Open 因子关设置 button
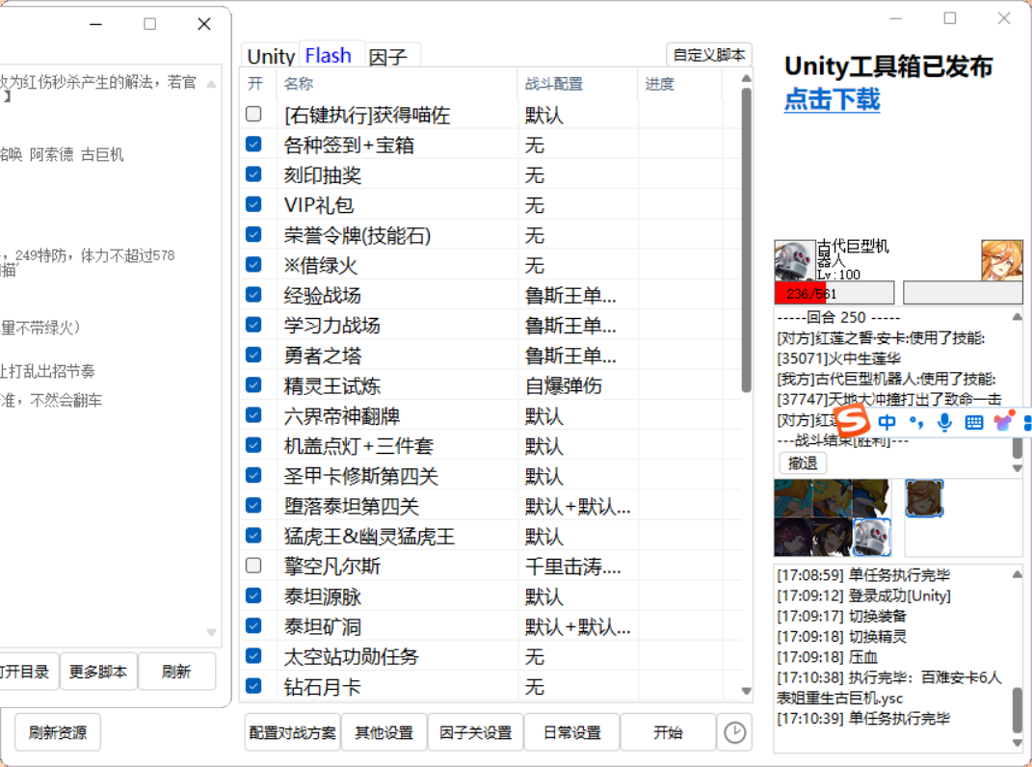The height and width of the screenshot is (767, 1032). 475,732
